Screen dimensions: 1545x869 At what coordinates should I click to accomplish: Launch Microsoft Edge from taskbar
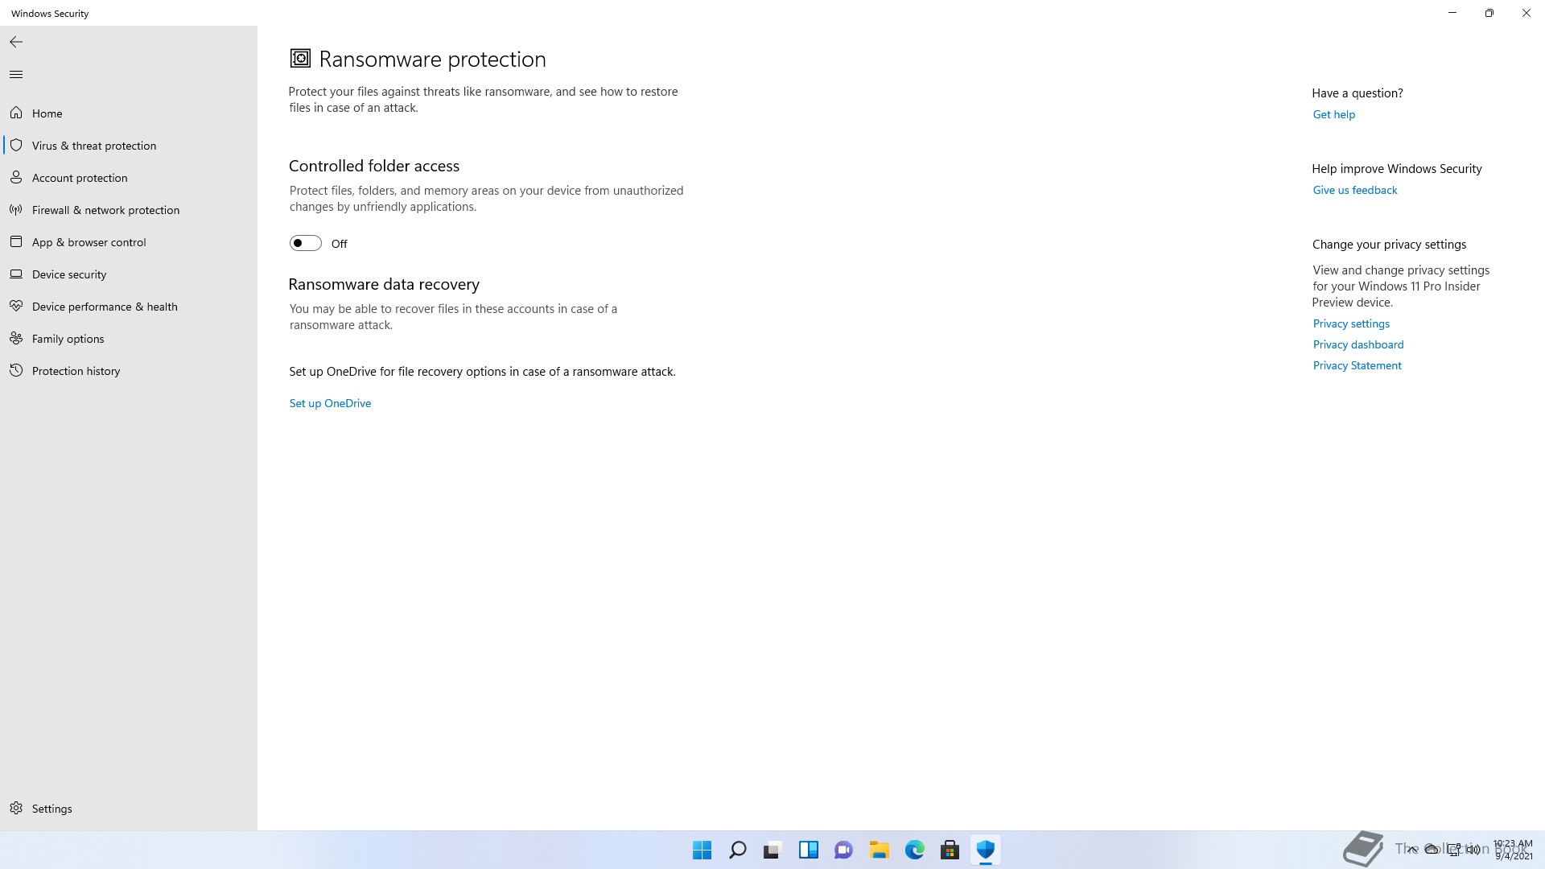[914, 850]
